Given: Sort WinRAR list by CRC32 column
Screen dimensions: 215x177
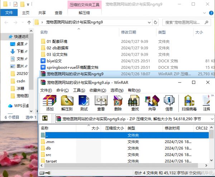Looking at the screenshot, I should tap(201, 128).
